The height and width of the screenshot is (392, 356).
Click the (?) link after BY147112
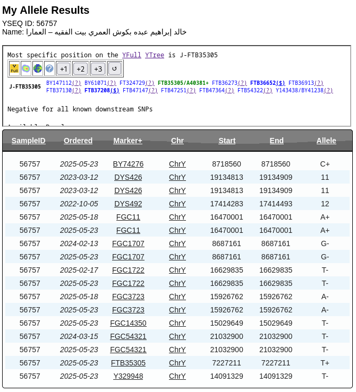(x=77, y=83)
